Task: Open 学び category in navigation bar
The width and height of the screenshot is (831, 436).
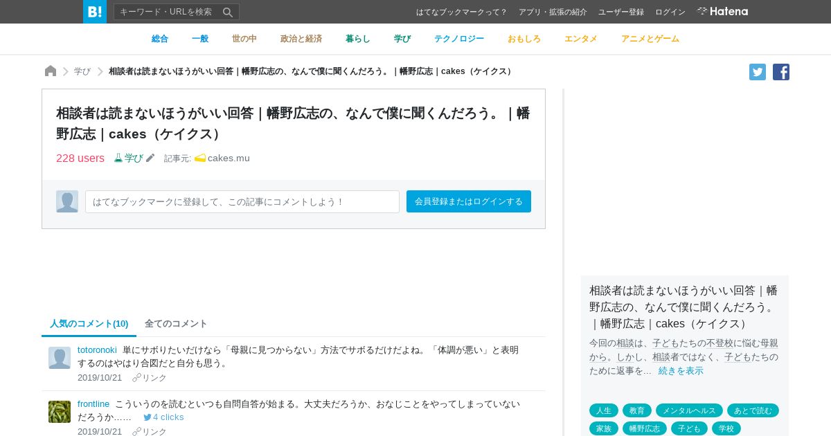Action: tap(402, 39)
